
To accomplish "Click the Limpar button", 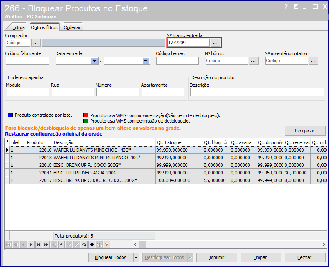I will pyautogui.click(x=261, y=258).
